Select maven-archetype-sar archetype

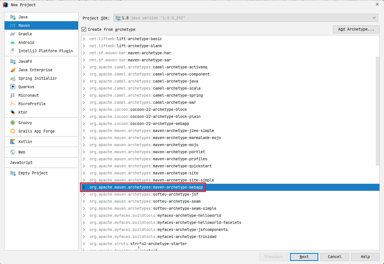(x=231, y=60)
